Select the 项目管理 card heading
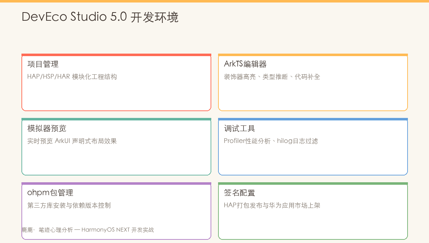Screen dimensions: 429x243 43,64
